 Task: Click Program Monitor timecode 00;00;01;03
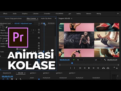[65, 60]
